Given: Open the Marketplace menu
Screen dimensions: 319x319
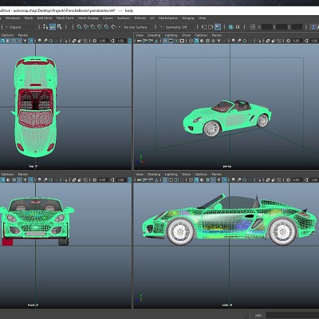Looking at the screenshot, I should [168, 18].
